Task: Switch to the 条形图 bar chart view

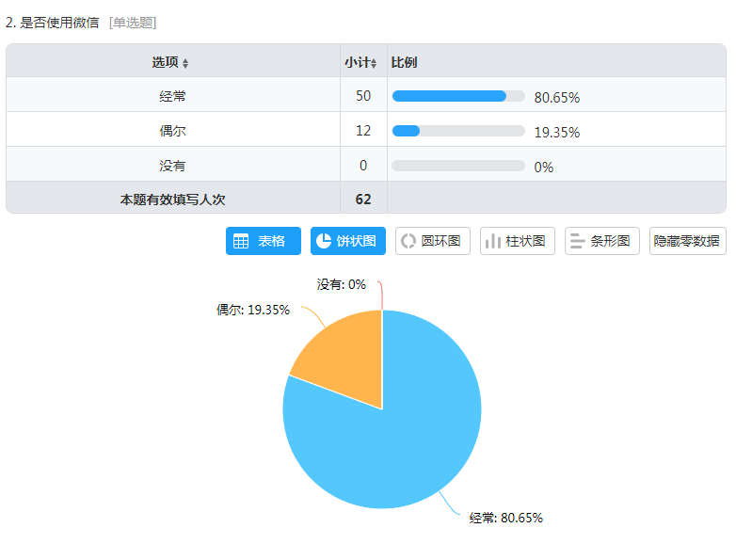Action: [x=602, y=241]
